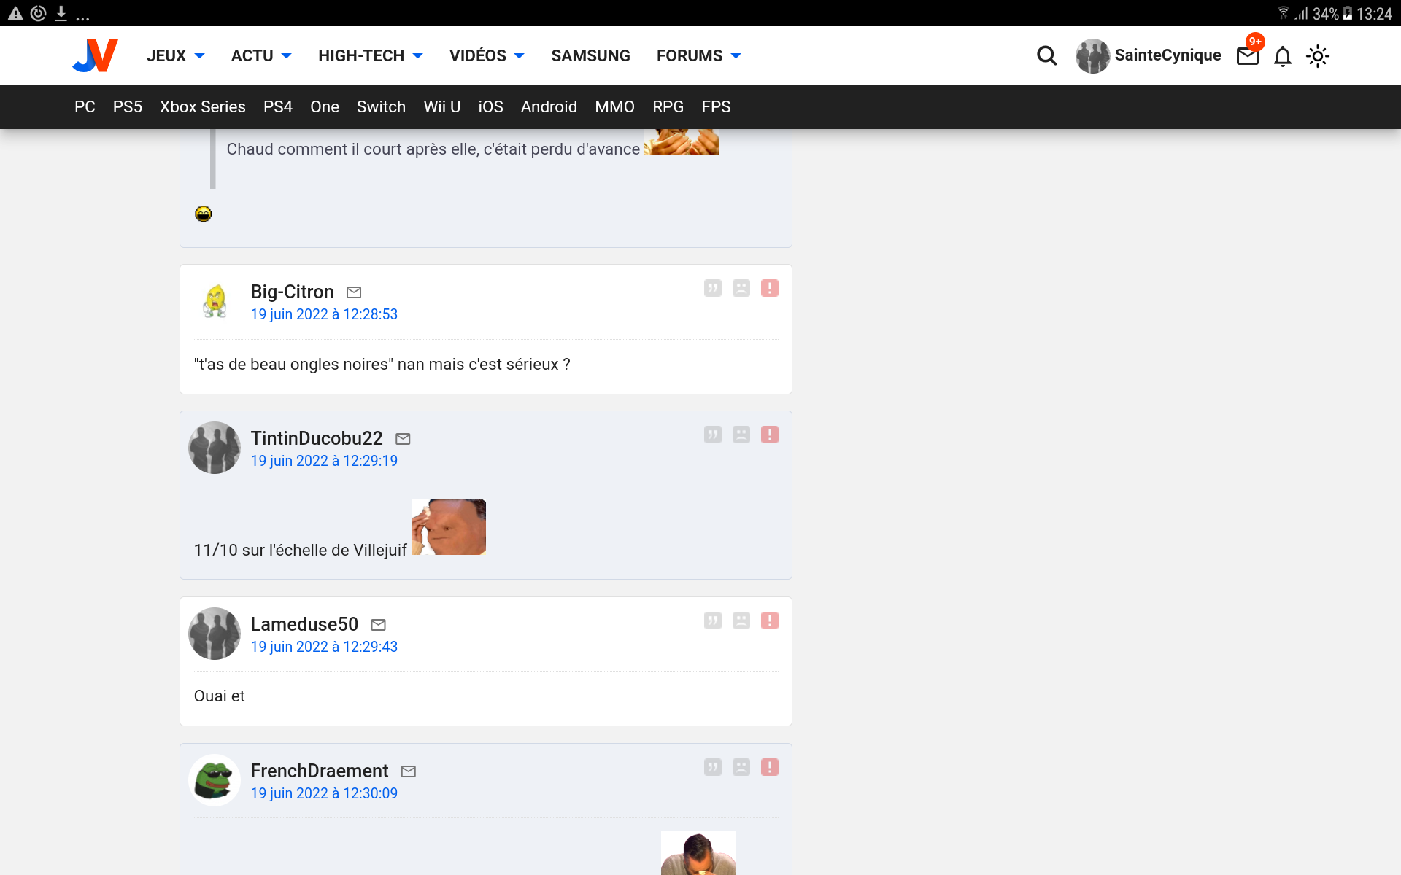Select the PS5 platform tab
Viewport: 1401px width, 875px height.
(x=127, y=106)
